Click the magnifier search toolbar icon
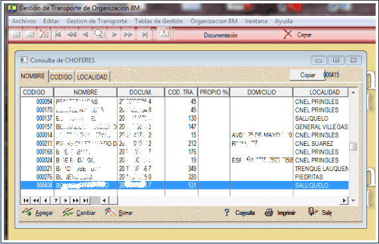 click(100, 34)
